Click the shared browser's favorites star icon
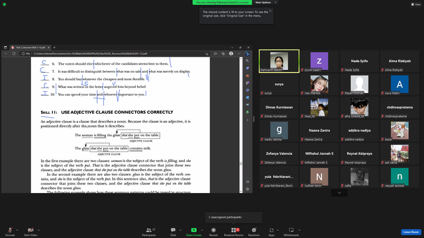The width and height of the screenshot is (424, 238). point(215,54)
